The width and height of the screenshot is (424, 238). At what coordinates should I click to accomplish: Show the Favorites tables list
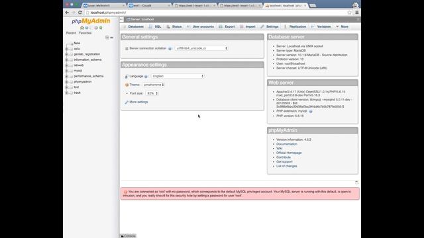tap(85, 33)
